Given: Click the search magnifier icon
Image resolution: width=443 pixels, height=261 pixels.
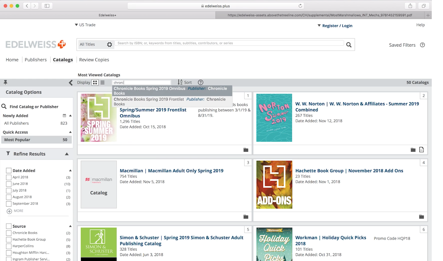Looking at the screenshot, I should tap(349, 45).
